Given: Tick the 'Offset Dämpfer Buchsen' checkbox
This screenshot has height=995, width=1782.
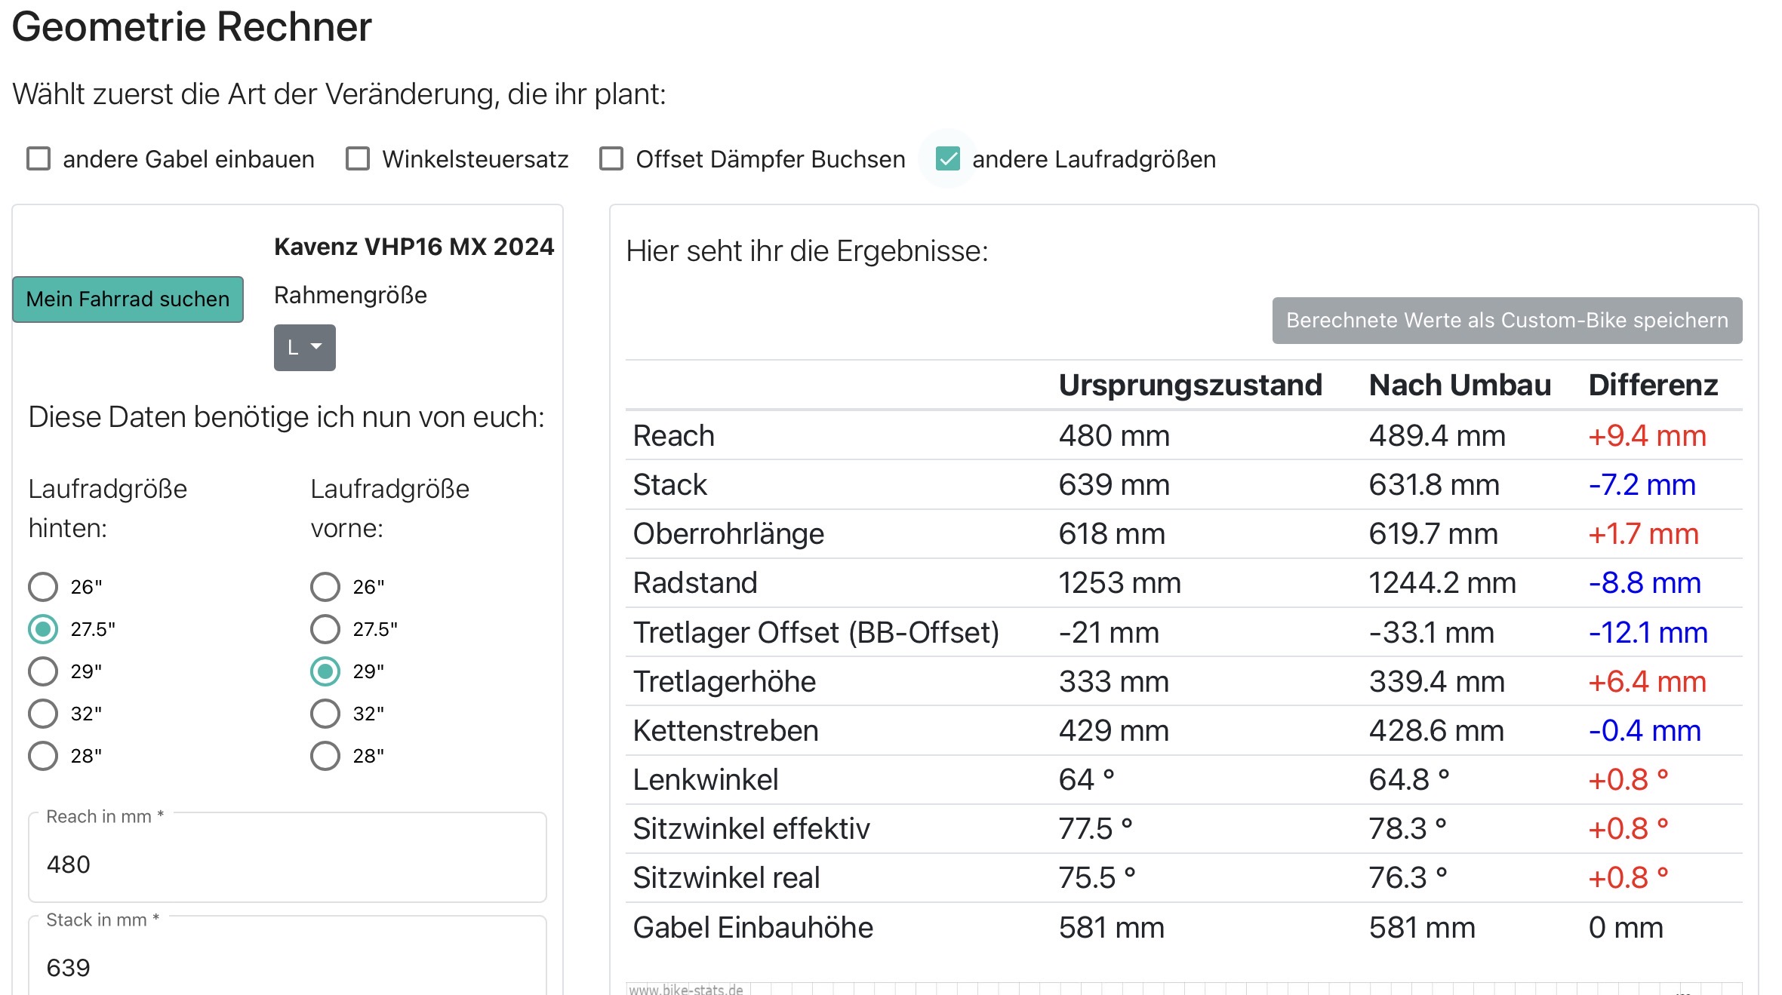Looking at the screenshot, I should click(611, 159).
